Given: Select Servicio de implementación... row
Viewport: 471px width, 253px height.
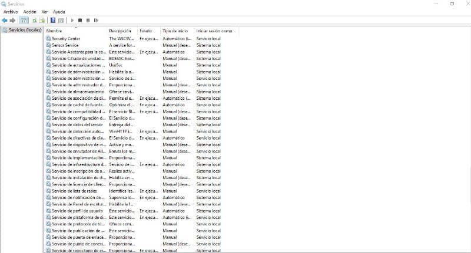Looking at the screenshot, I should point(134,158).
